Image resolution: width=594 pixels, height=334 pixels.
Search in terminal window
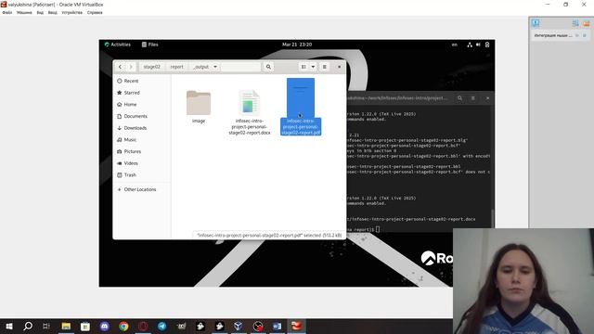(460, 98)
